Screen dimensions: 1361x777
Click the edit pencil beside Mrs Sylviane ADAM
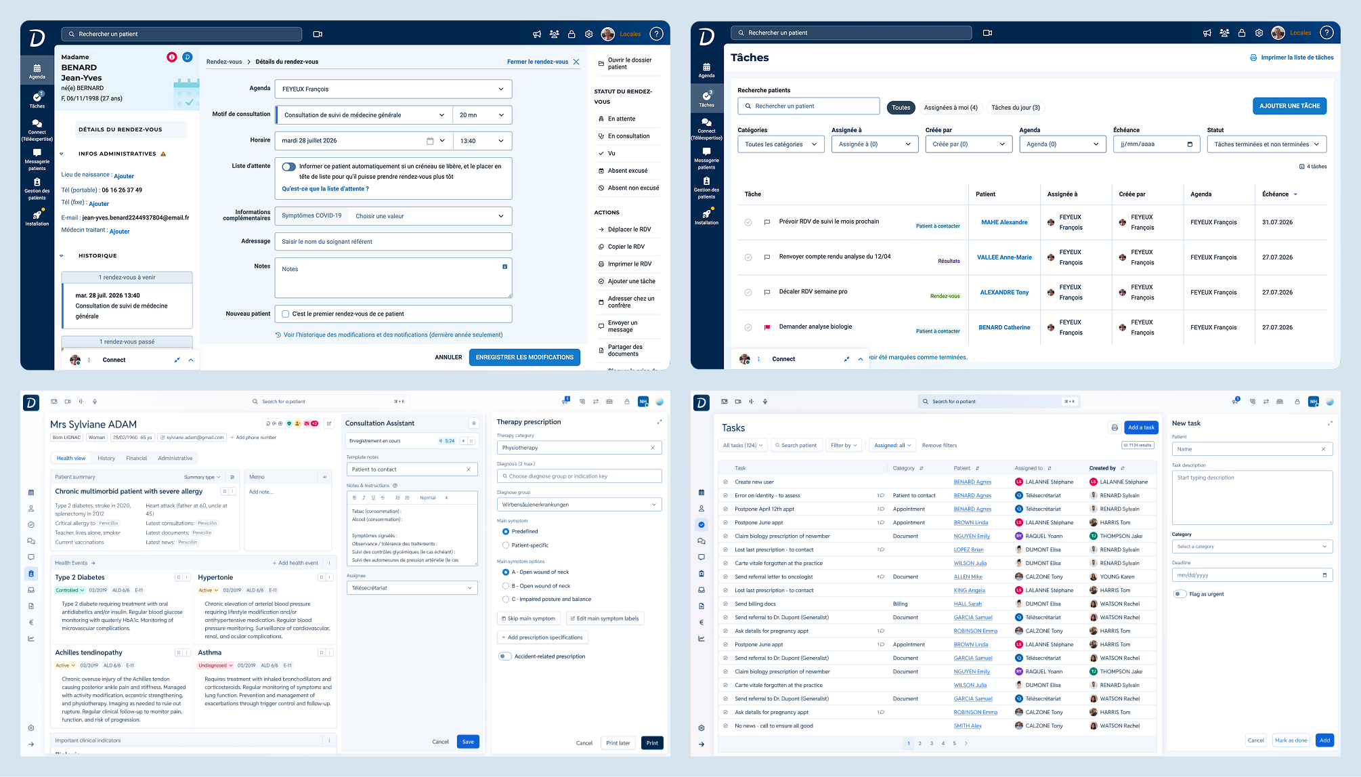click(329, 423)
